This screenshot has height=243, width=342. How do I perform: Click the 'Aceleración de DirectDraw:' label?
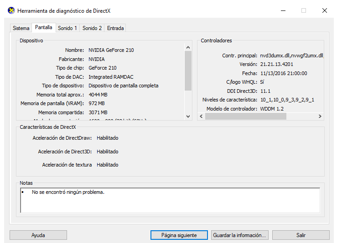pyautogui.click(x=62, y=138)
